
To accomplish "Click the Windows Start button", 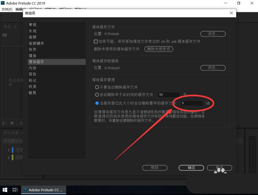I will 5,190.
